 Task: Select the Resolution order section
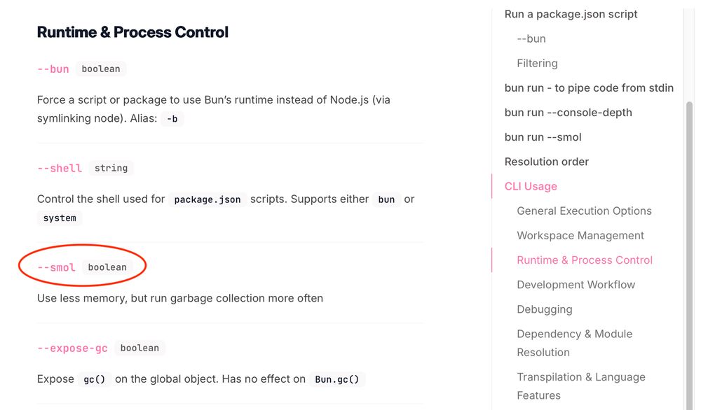click(x=547, y=162)
